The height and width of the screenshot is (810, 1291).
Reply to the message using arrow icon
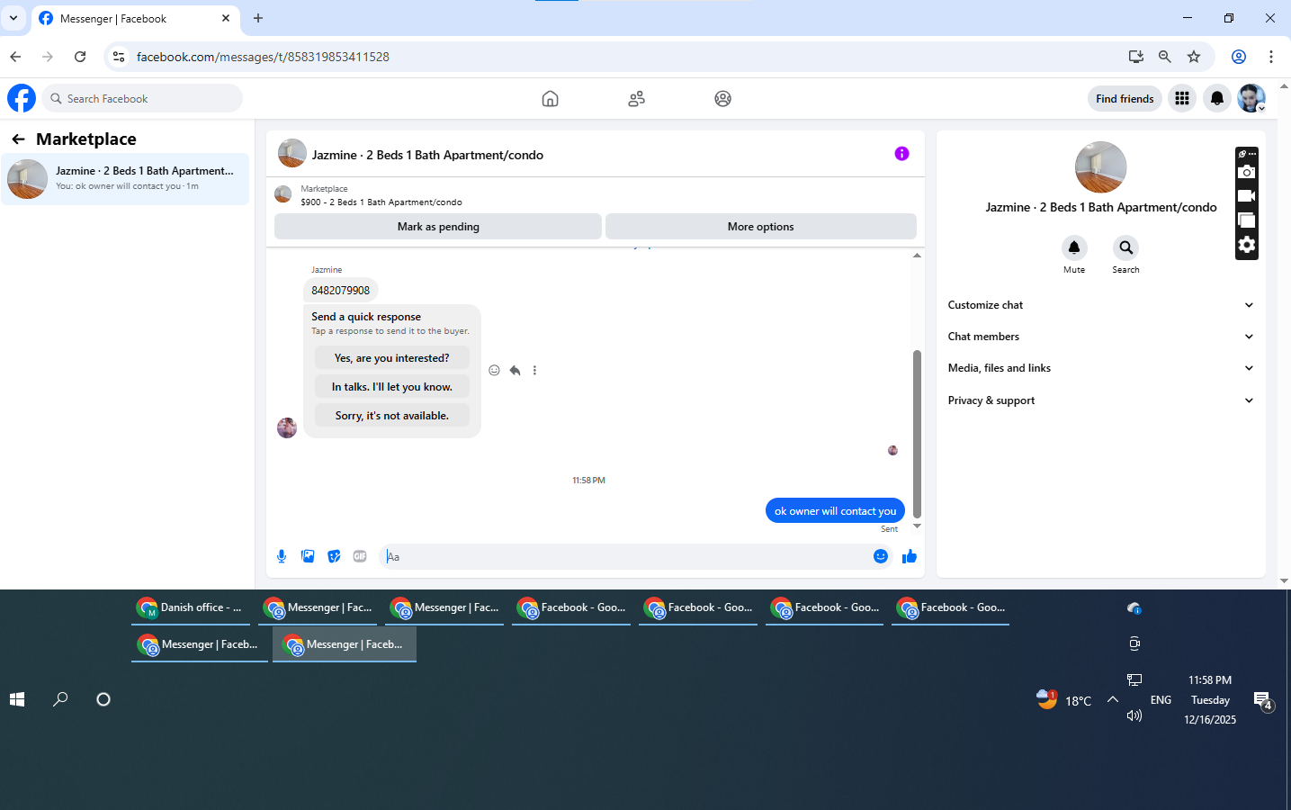(515, 370)
